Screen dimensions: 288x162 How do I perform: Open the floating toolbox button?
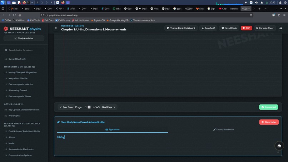pos(279,146)
